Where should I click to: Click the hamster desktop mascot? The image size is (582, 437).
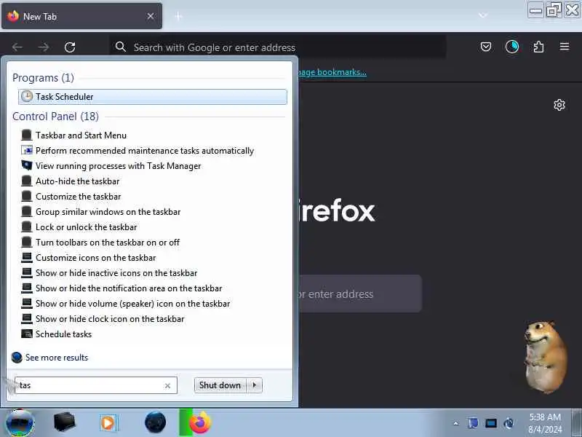tap(545, 357)
